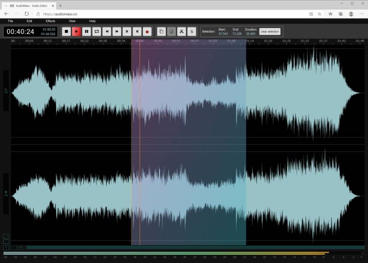Click the 01:42 mark on the timeline ruler
Viewport: 368px width, 263px height.
[x=341, y=41]
